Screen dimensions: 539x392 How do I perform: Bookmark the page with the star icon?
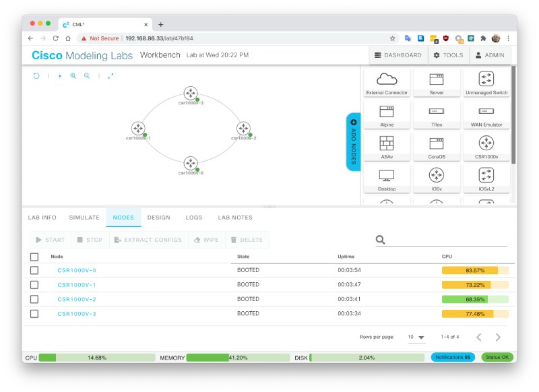click(392, 38)
